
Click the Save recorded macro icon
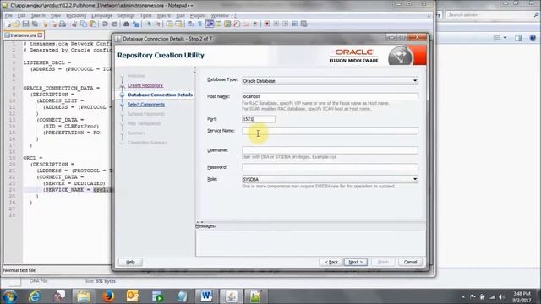coord(303,24)
